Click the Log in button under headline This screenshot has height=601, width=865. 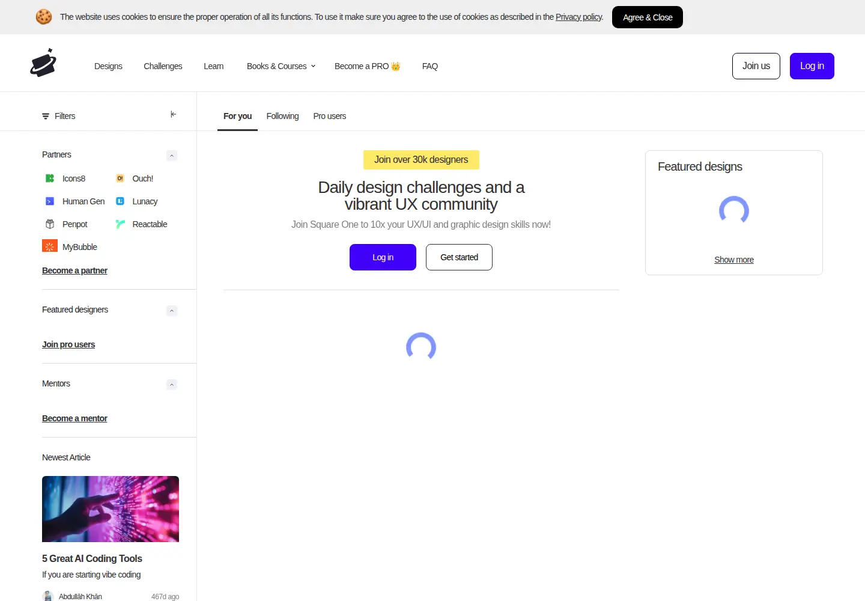pos(383,257)
